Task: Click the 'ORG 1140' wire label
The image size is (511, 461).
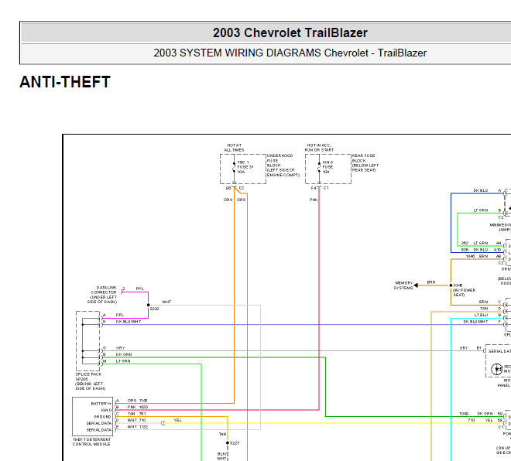Action: point(137,401)
